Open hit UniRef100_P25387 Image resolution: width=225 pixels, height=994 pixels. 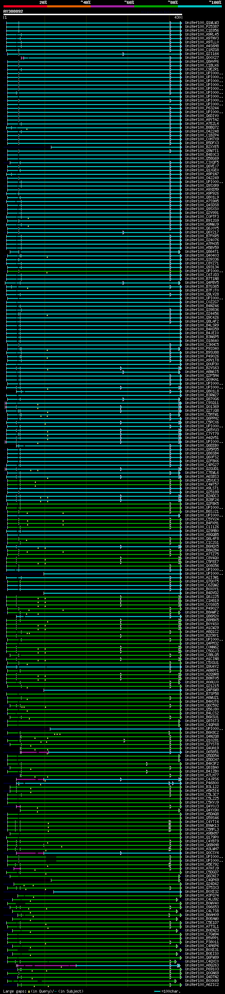[x=201, y=27]
